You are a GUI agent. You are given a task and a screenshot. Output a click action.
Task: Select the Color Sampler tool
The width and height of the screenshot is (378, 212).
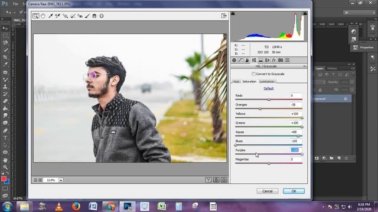58,16
